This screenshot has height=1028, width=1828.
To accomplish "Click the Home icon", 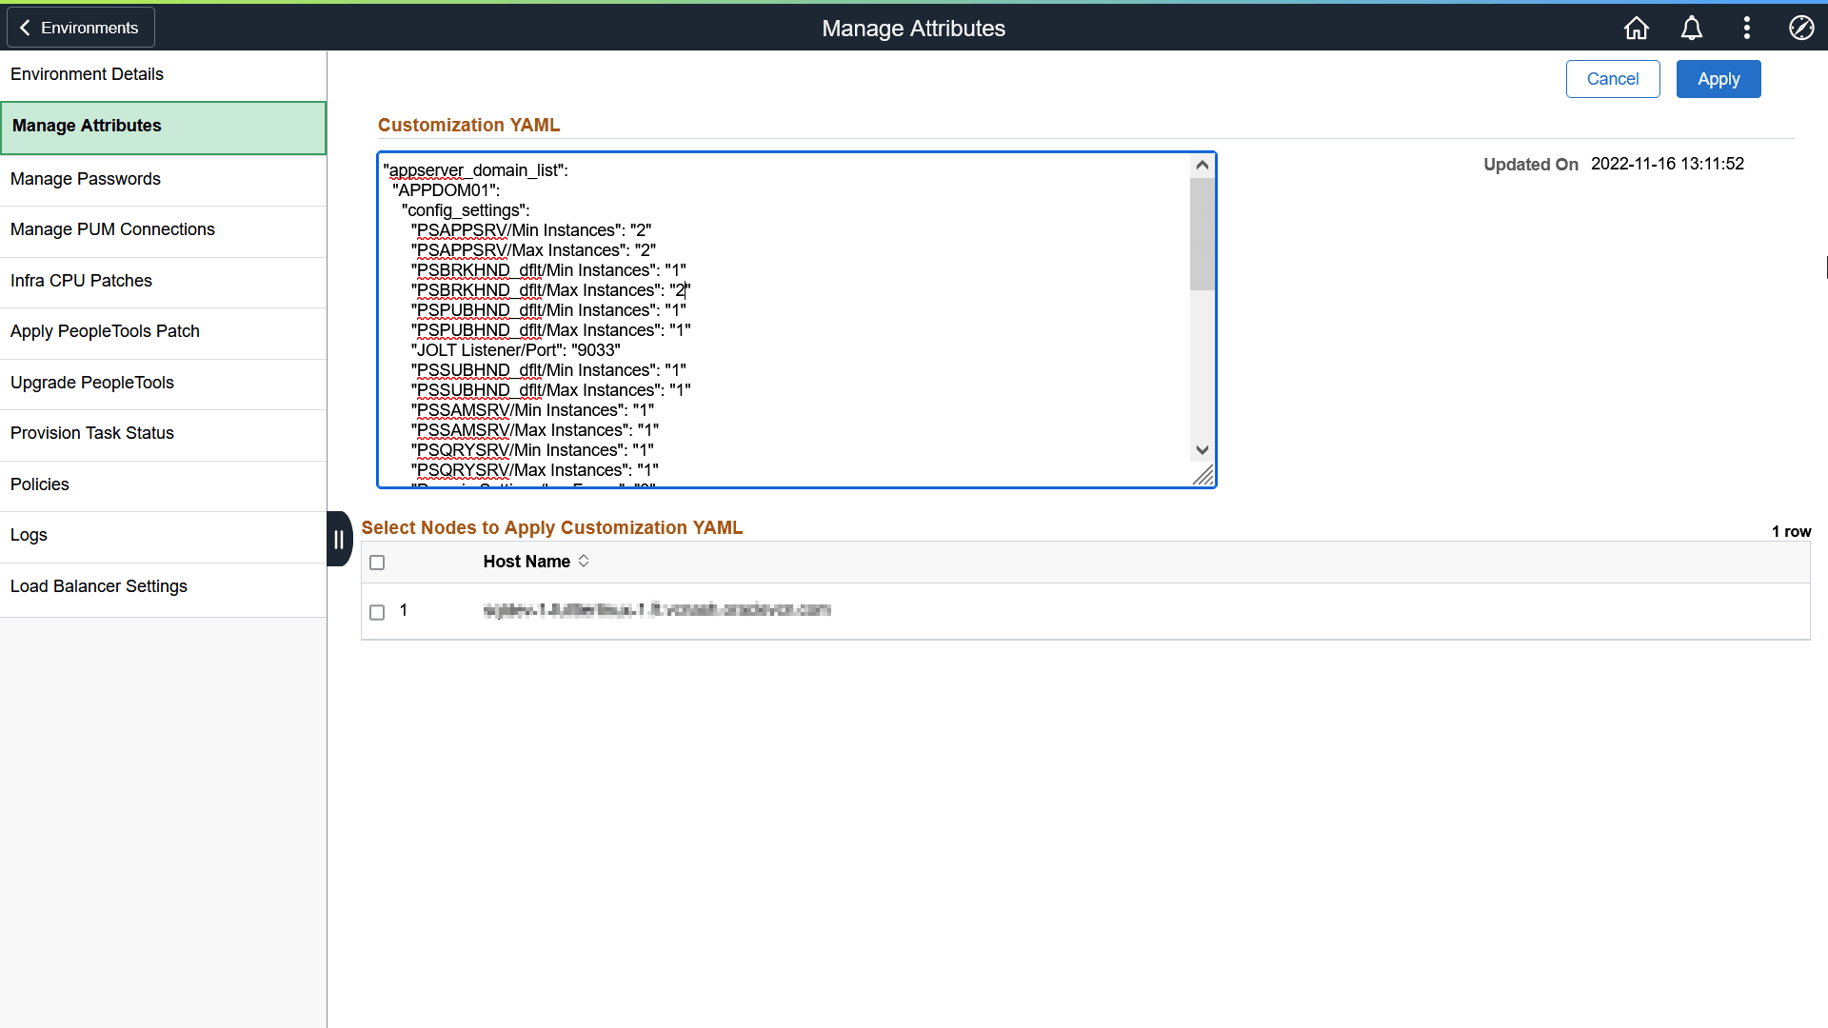I will pyautogui.click(x=1637, y=28).
